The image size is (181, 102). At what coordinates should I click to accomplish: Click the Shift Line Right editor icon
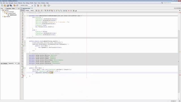66,10
